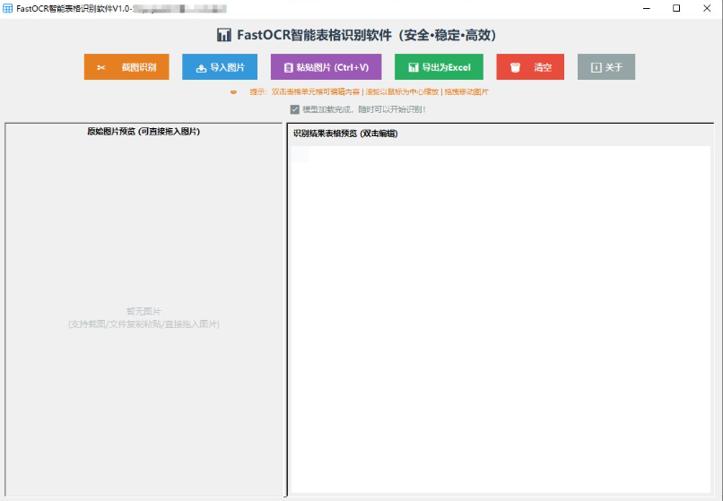Toggle the 模型加载完成 checkbox

pyautogui.click(x=294, y=109)
